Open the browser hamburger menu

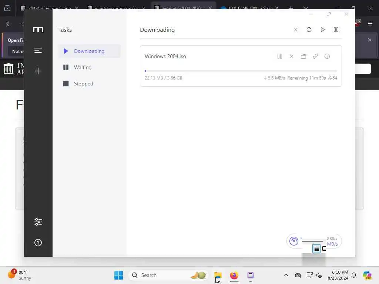pos(370,23)
